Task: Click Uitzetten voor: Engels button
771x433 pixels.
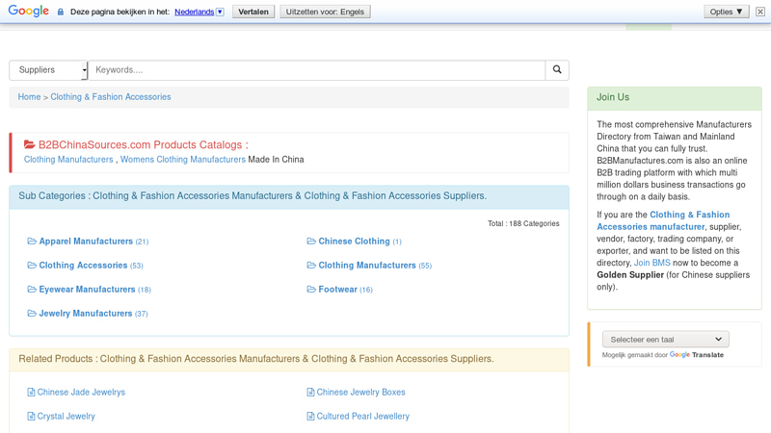Action: [x=325, y=12]
